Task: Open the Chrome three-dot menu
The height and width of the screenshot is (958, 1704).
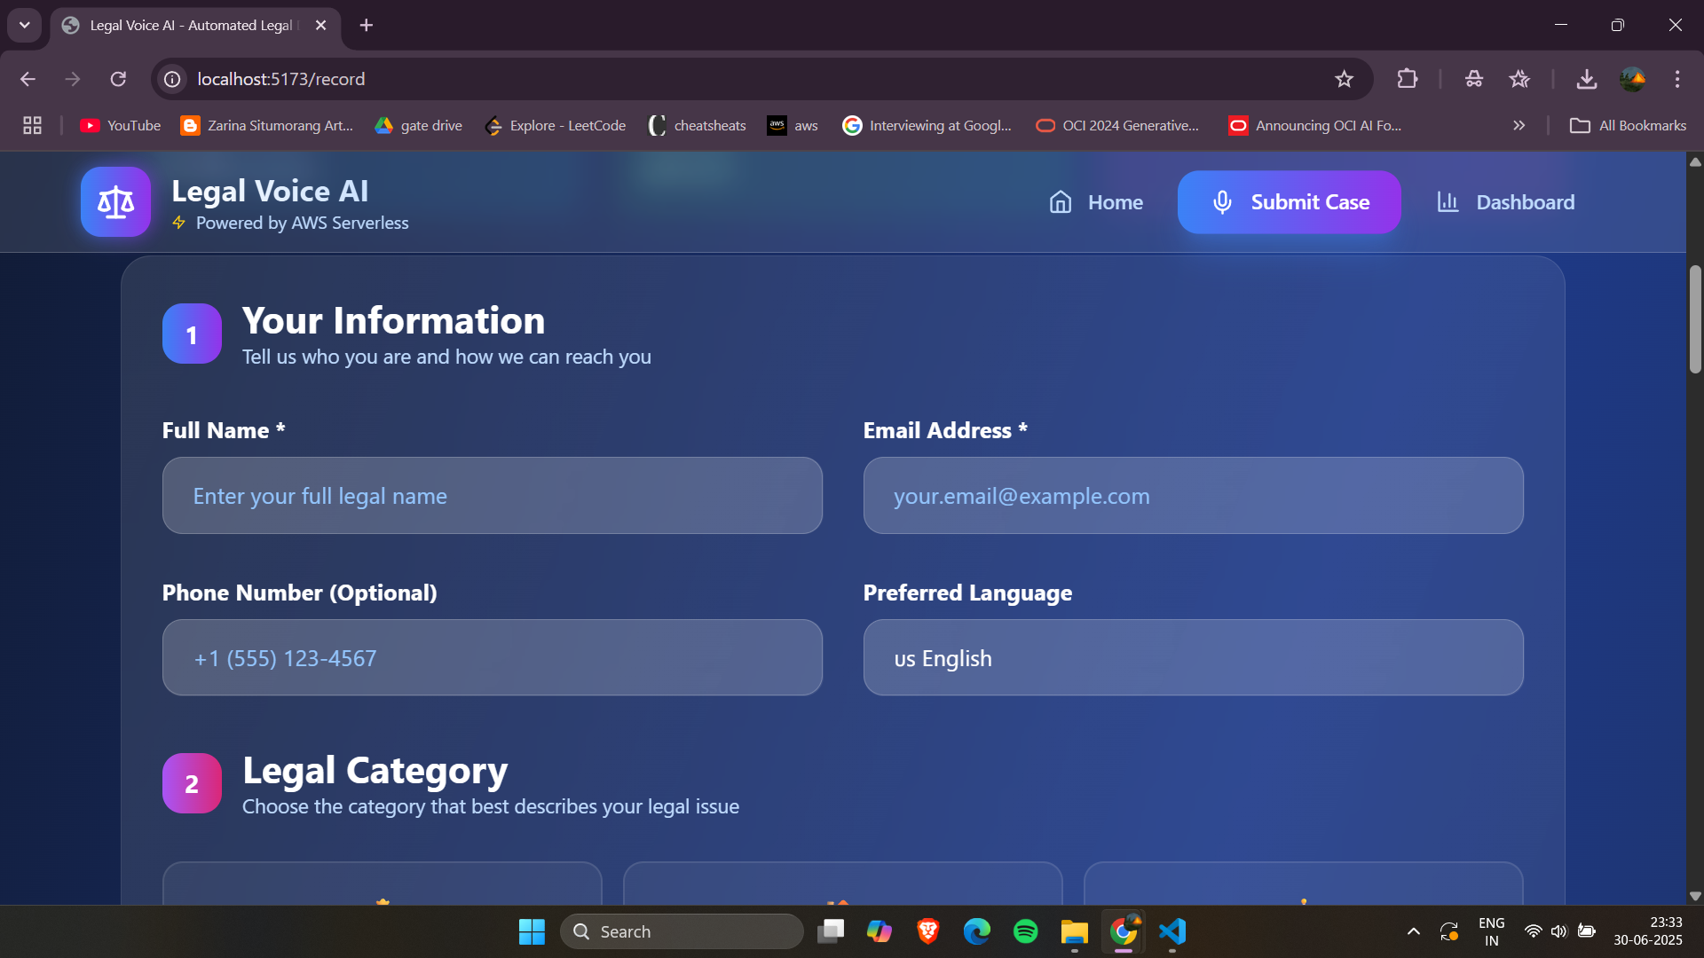Action: 1676,79
